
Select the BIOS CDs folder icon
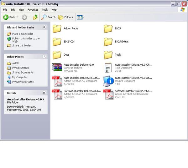[57, 42]
